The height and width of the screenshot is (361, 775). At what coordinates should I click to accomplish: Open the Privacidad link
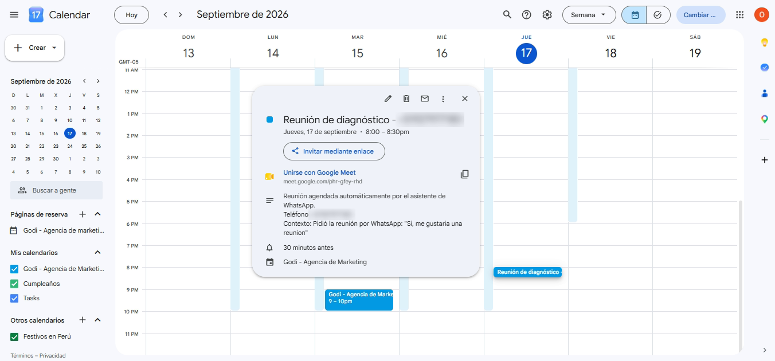point(53,356)
